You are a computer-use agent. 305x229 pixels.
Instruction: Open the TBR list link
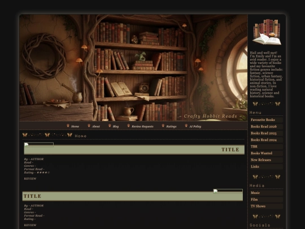tap(266, 146)
